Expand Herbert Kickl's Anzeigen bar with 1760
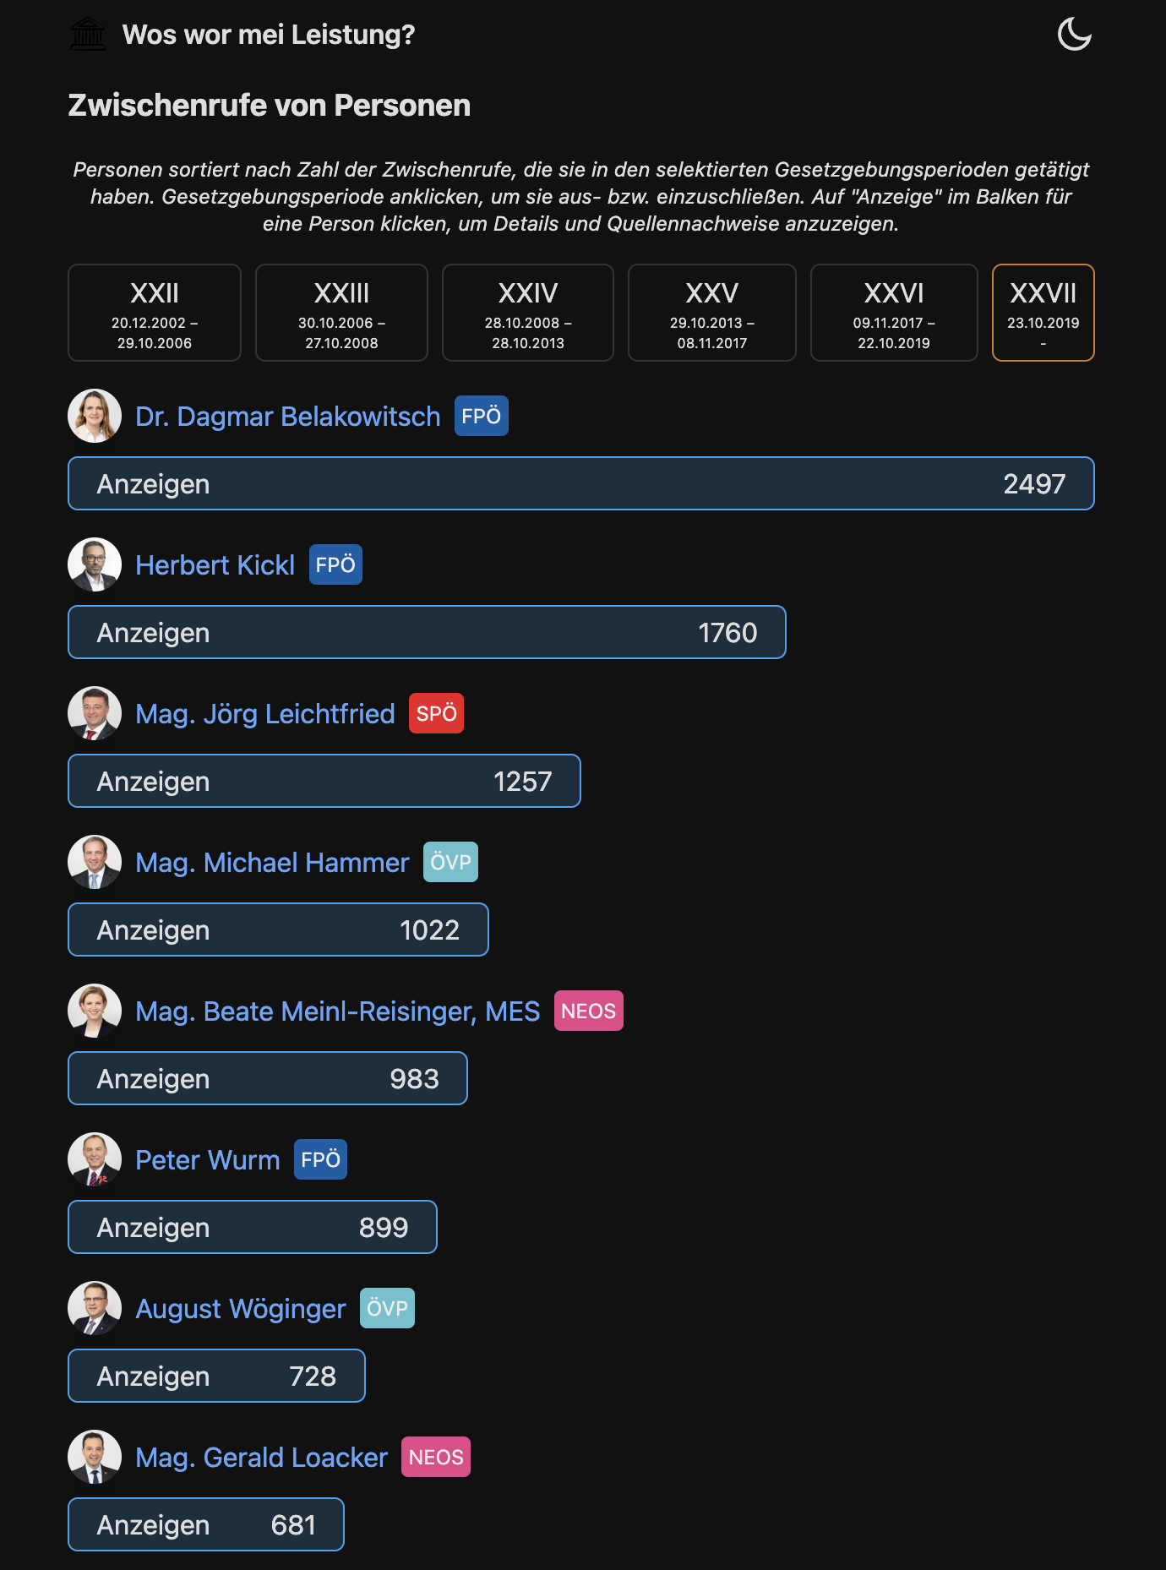Screen dimensions: 1166x1570 click(427, 632)
